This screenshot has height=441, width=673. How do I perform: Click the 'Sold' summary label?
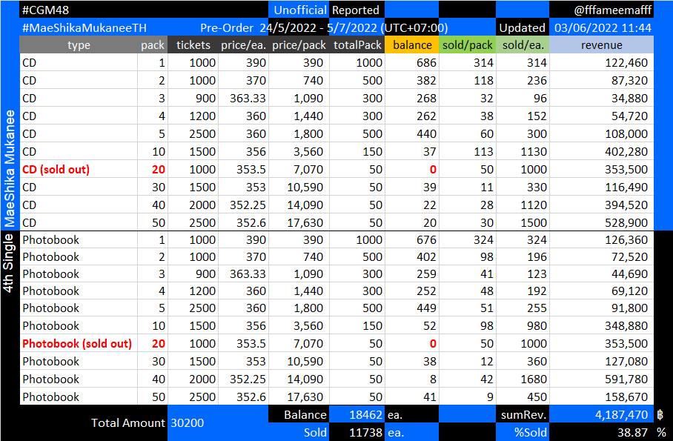click(299, 432)
